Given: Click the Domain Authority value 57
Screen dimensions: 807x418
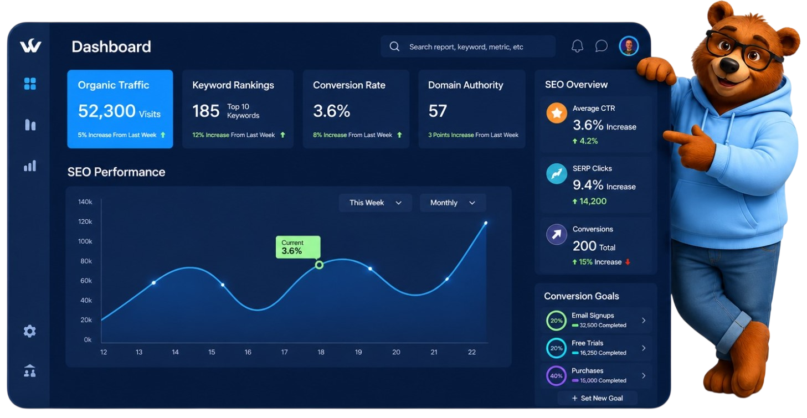Looking at the screenshot, I should tap(438, 111).
